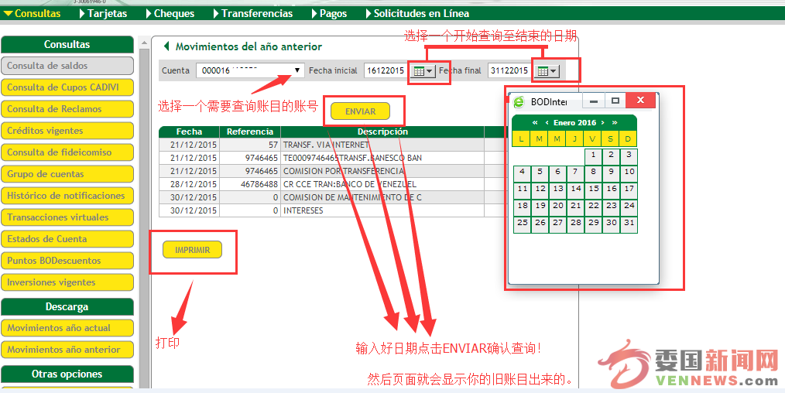
Task: Go to next year in calendar popup
Action: [x=615, y=122]
